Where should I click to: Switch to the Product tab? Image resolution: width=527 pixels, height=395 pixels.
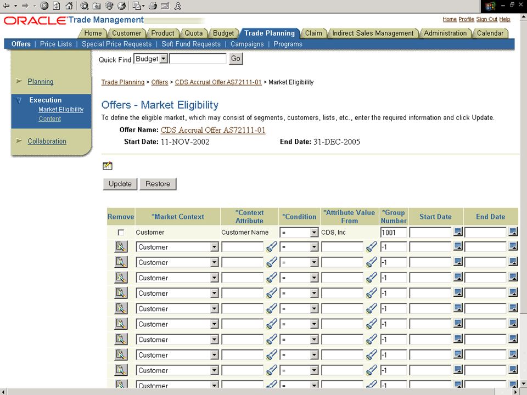[x=162, y=33]
